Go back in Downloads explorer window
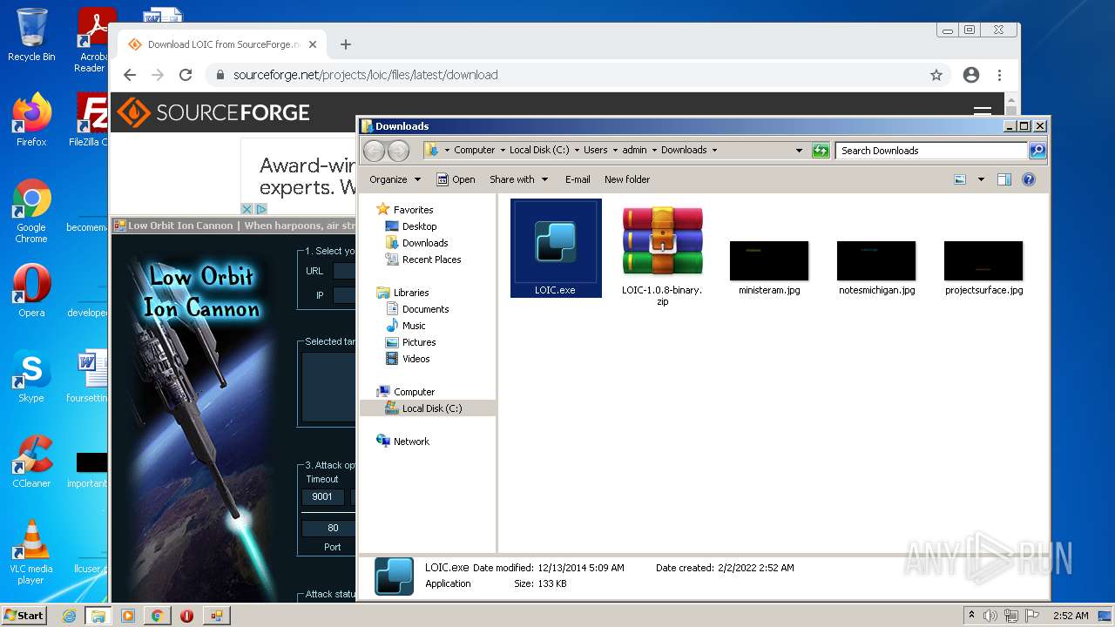The height and width of the screenshot is (627, 1115). tap(374, 151)
